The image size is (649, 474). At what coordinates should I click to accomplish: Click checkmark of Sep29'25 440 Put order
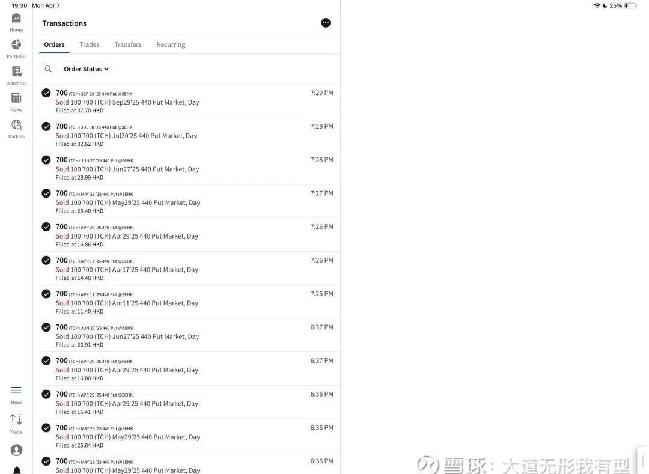pyautogui.click(x=46, y=93)
